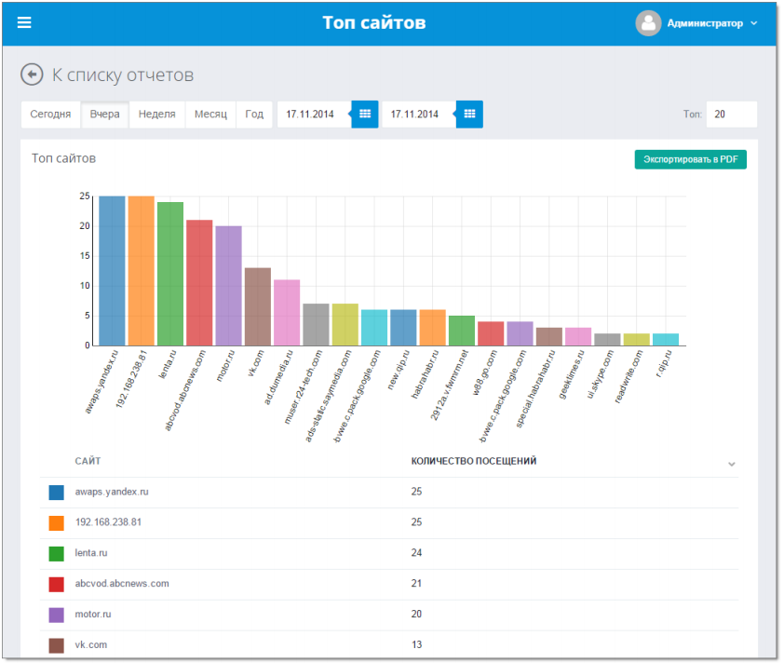The image size is (784, 663).
Task: Open the hamburger menu in the header
Action: (x=24, y=23)
